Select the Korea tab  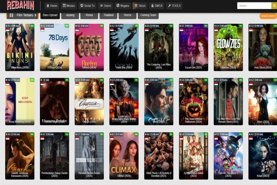pyautogui.click(x=89, y=15)
